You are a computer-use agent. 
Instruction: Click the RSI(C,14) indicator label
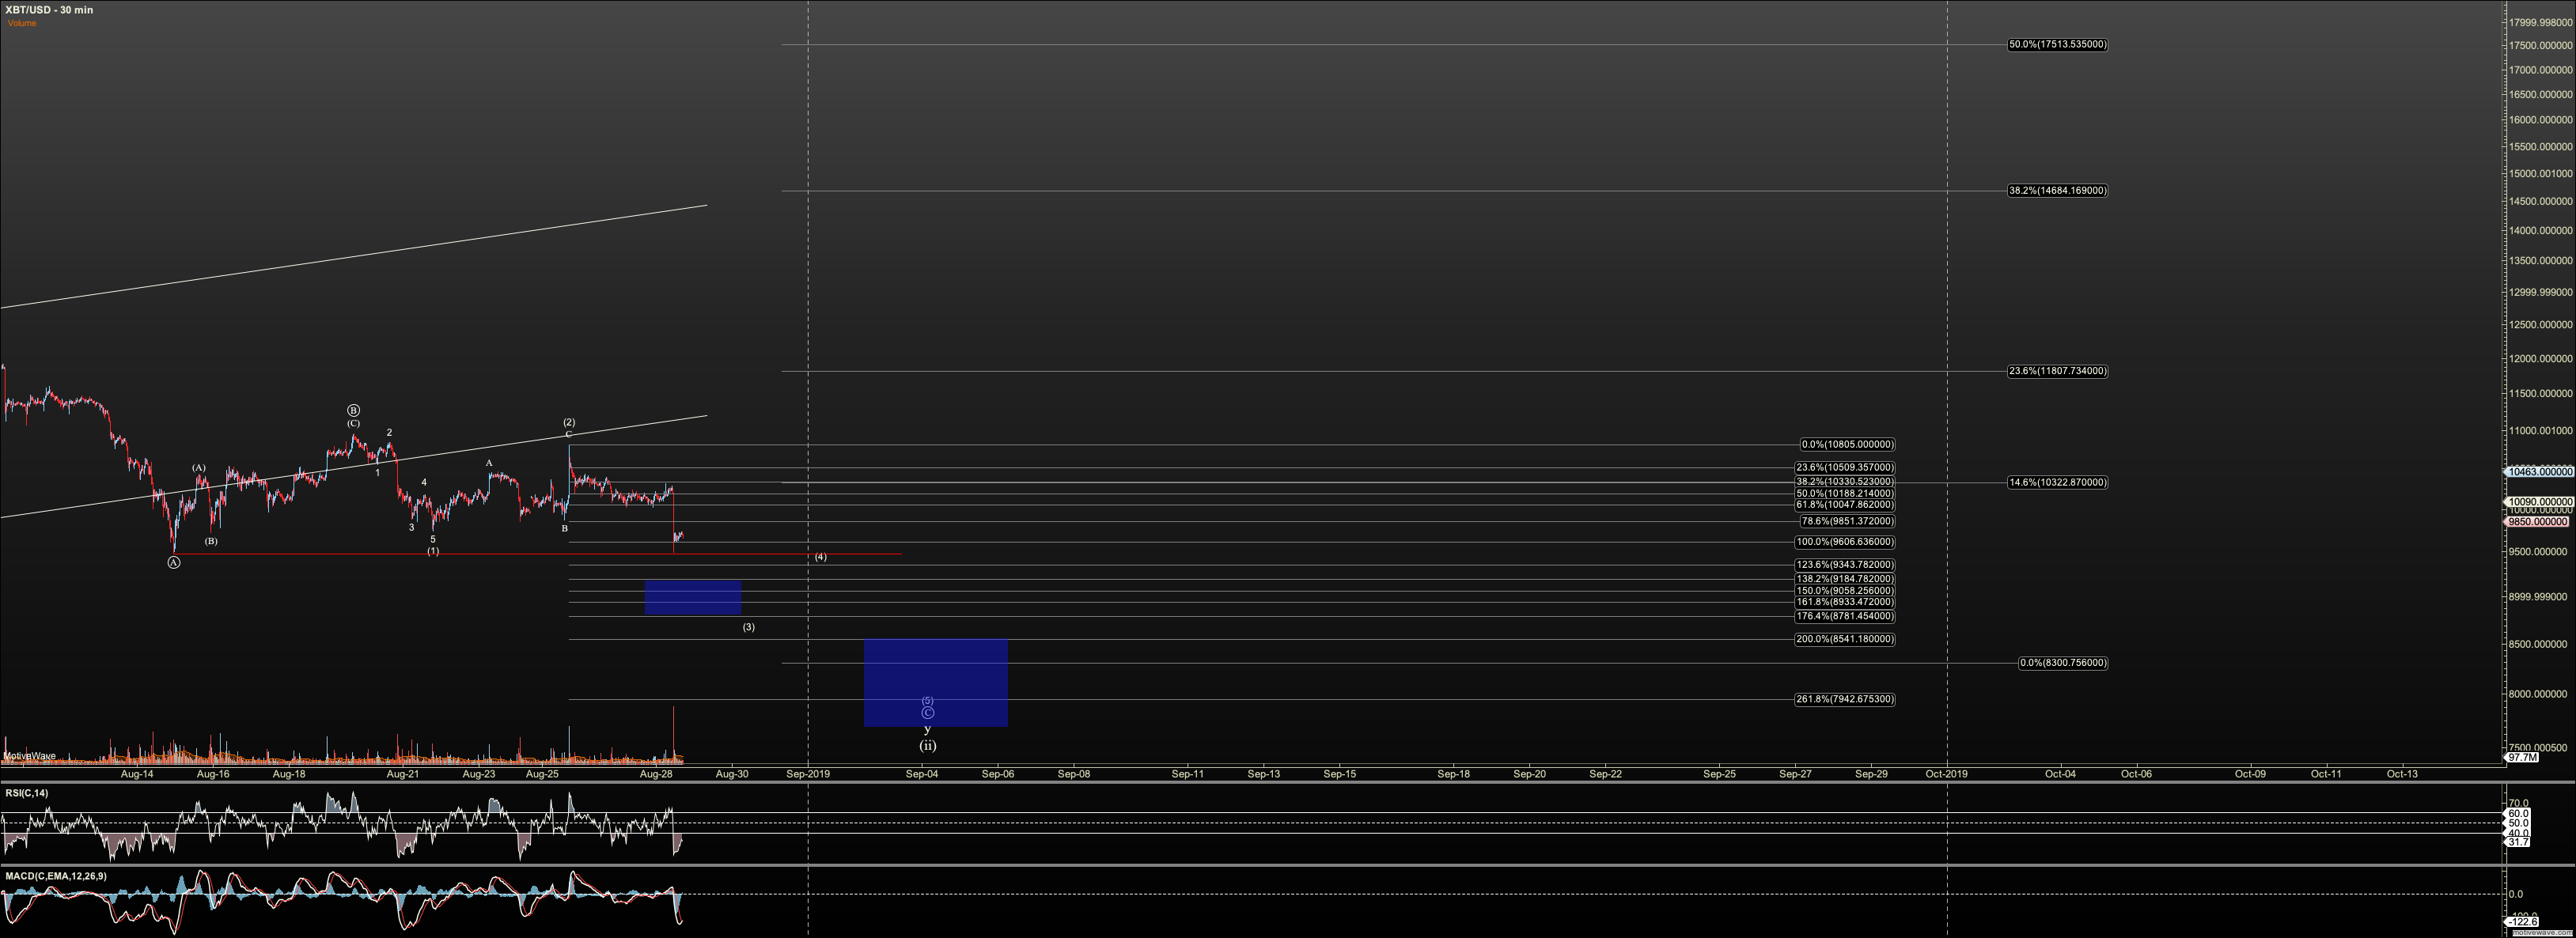(x=26, y=793)
